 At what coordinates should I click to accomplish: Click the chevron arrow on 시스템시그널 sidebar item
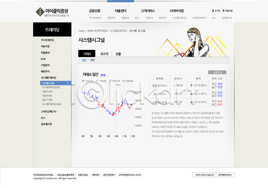[67, 83]
